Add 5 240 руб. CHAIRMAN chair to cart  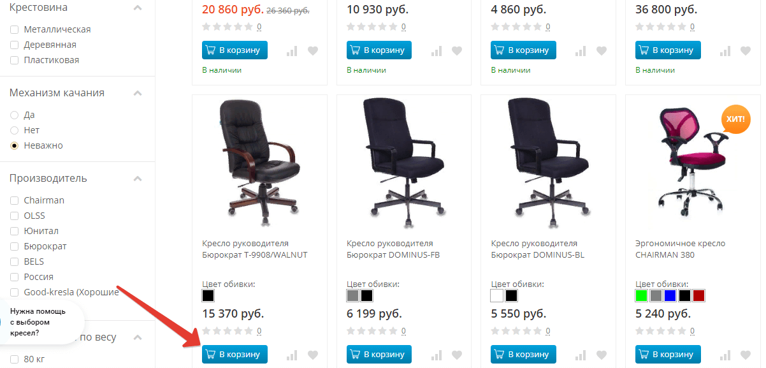(x=668, y=354)
